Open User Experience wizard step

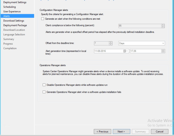(x=12, y=11)
